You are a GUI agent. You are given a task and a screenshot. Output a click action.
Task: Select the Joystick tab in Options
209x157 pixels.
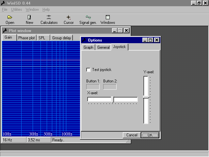120,47
